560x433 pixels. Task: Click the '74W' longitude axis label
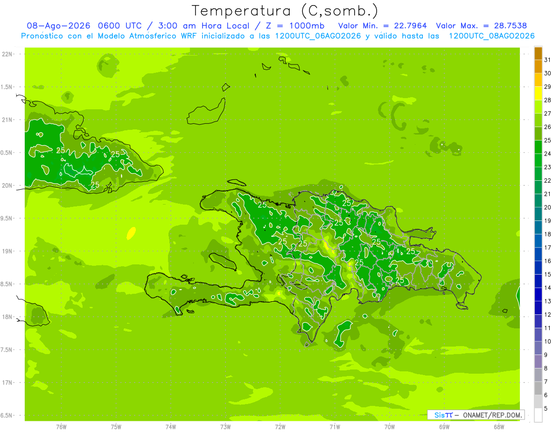(171, 426)
